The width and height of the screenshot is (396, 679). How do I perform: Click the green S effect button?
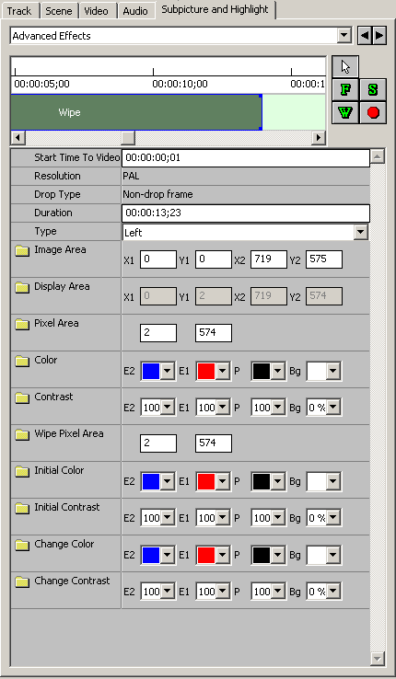(373, 89)
